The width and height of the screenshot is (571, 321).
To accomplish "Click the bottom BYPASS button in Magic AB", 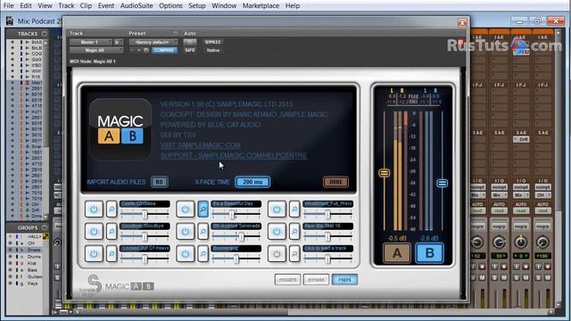I will [316, 280].
